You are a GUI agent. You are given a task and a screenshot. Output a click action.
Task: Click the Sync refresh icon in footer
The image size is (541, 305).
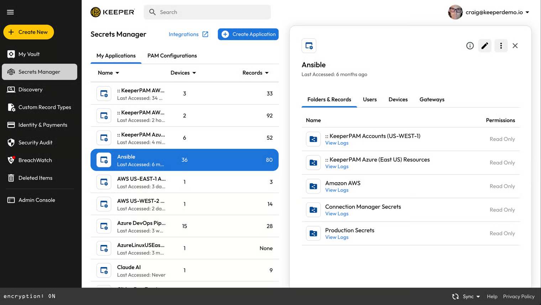(x=455, y=296)
